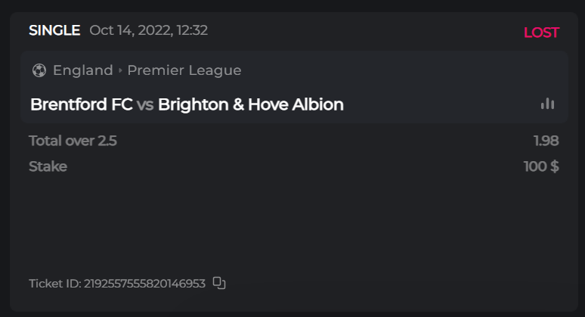Click the Stake label
The width and height of the screenshot is (585, 317).
click(48, 166)
